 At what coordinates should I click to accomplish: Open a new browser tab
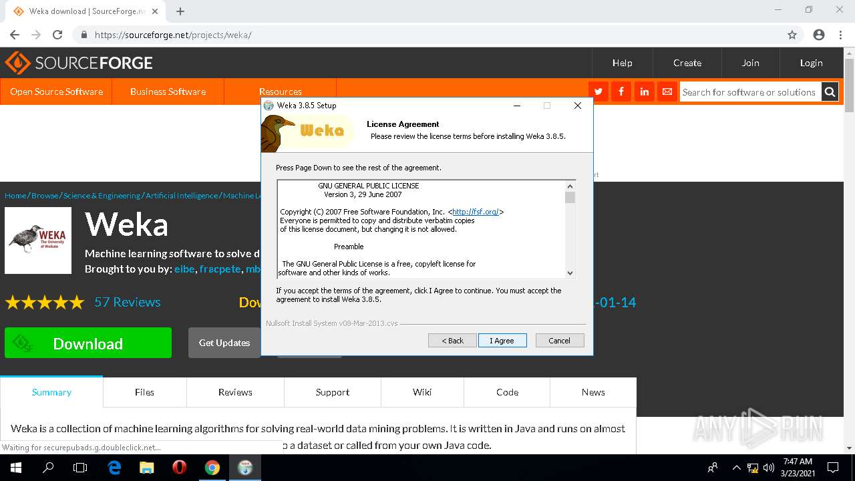[180, 11]
